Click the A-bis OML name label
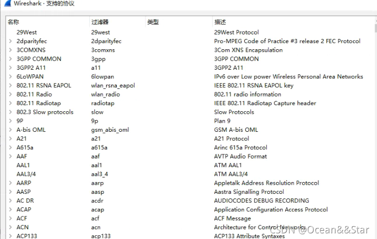 31,130
